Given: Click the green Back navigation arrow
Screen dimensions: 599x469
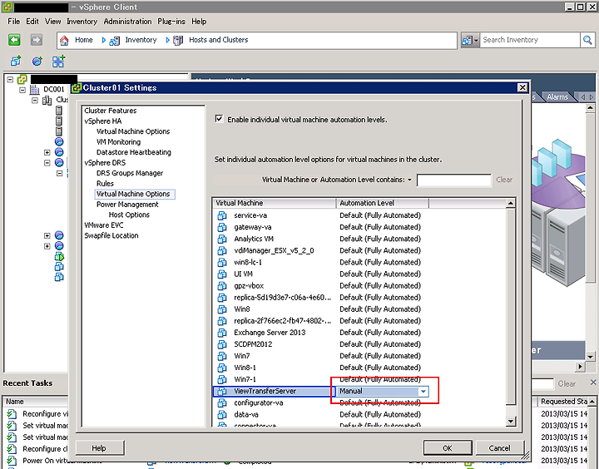Looking at the screenshot, I should click(x=14, y=40).
